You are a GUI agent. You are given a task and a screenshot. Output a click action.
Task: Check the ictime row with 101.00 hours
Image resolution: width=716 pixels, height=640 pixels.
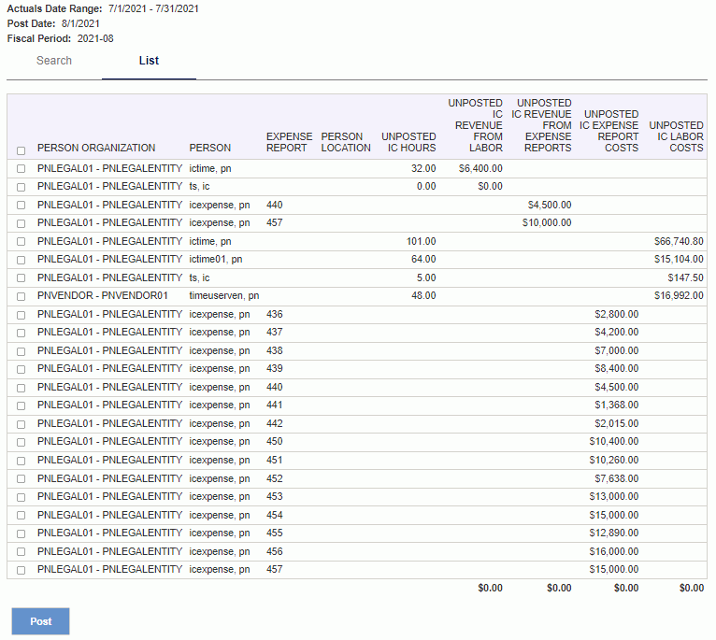coord(21,241)
